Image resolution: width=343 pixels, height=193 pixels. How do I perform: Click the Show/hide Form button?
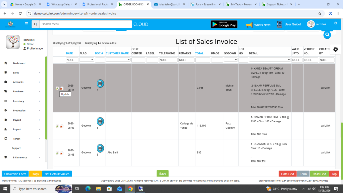click(x=15, y=174)
